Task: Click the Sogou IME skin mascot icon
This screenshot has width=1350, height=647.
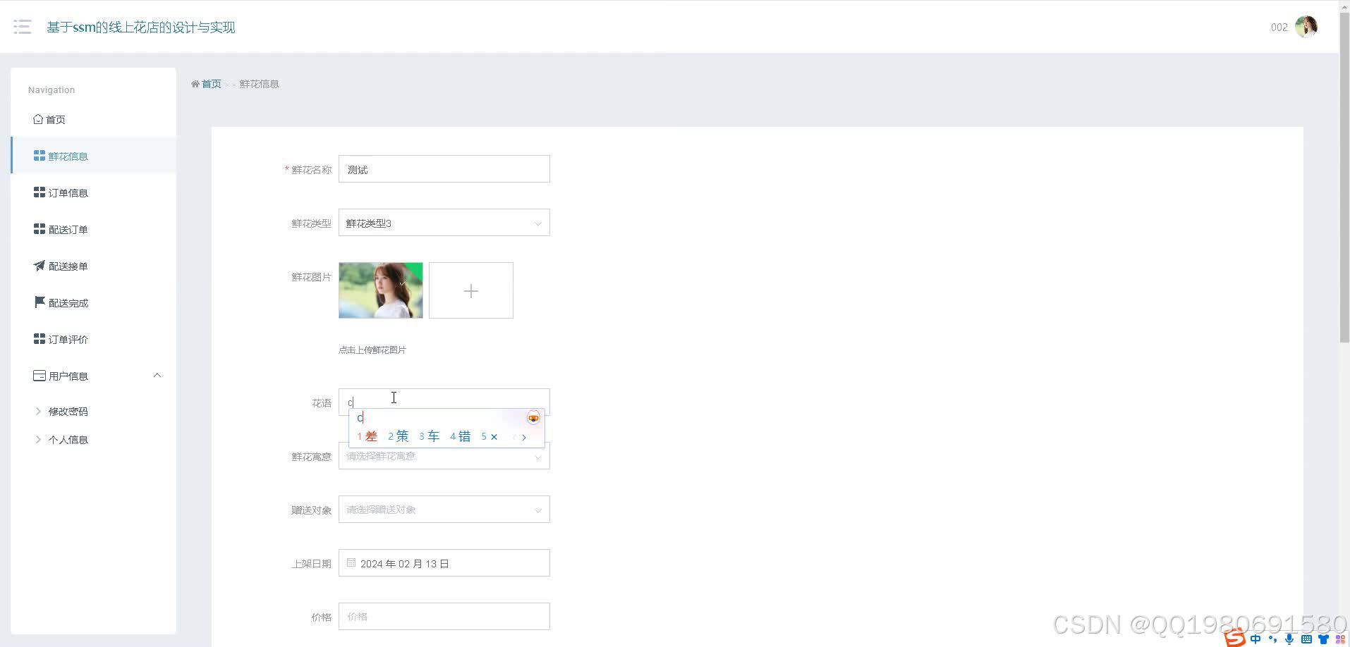Action: point(533,418)
